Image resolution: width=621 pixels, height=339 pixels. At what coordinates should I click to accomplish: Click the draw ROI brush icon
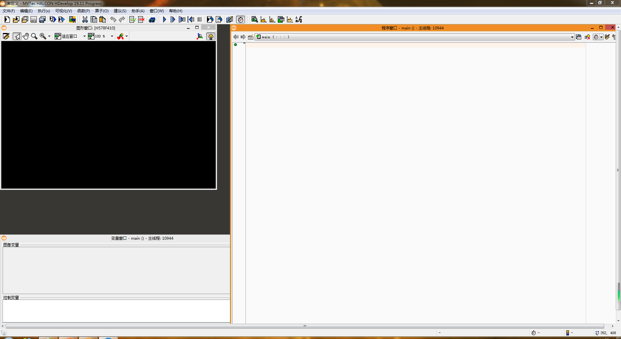click(120, 36)
